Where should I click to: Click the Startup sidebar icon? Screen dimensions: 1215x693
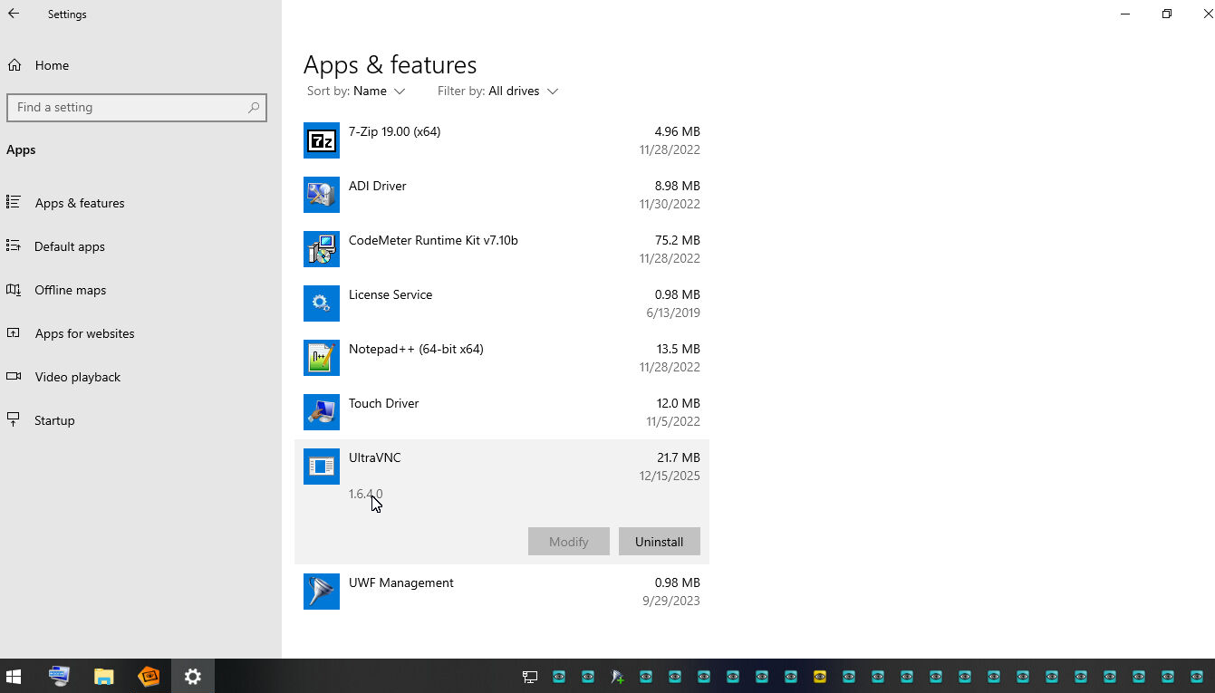click(14, 419)
